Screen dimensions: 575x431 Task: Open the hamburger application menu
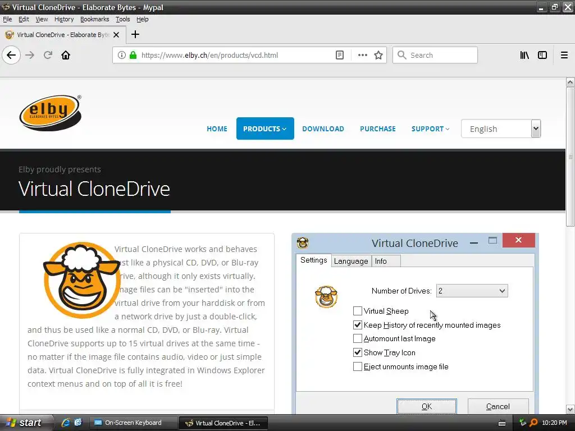pos(564,55)
